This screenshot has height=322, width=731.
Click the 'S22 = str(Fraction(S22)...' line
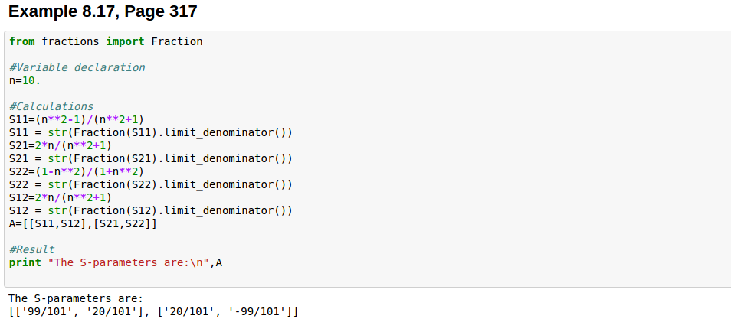150,184
